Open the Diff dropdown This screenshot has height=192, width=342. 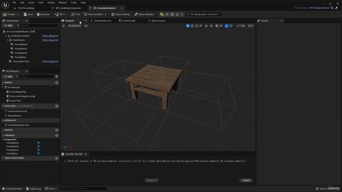[60, 14]
